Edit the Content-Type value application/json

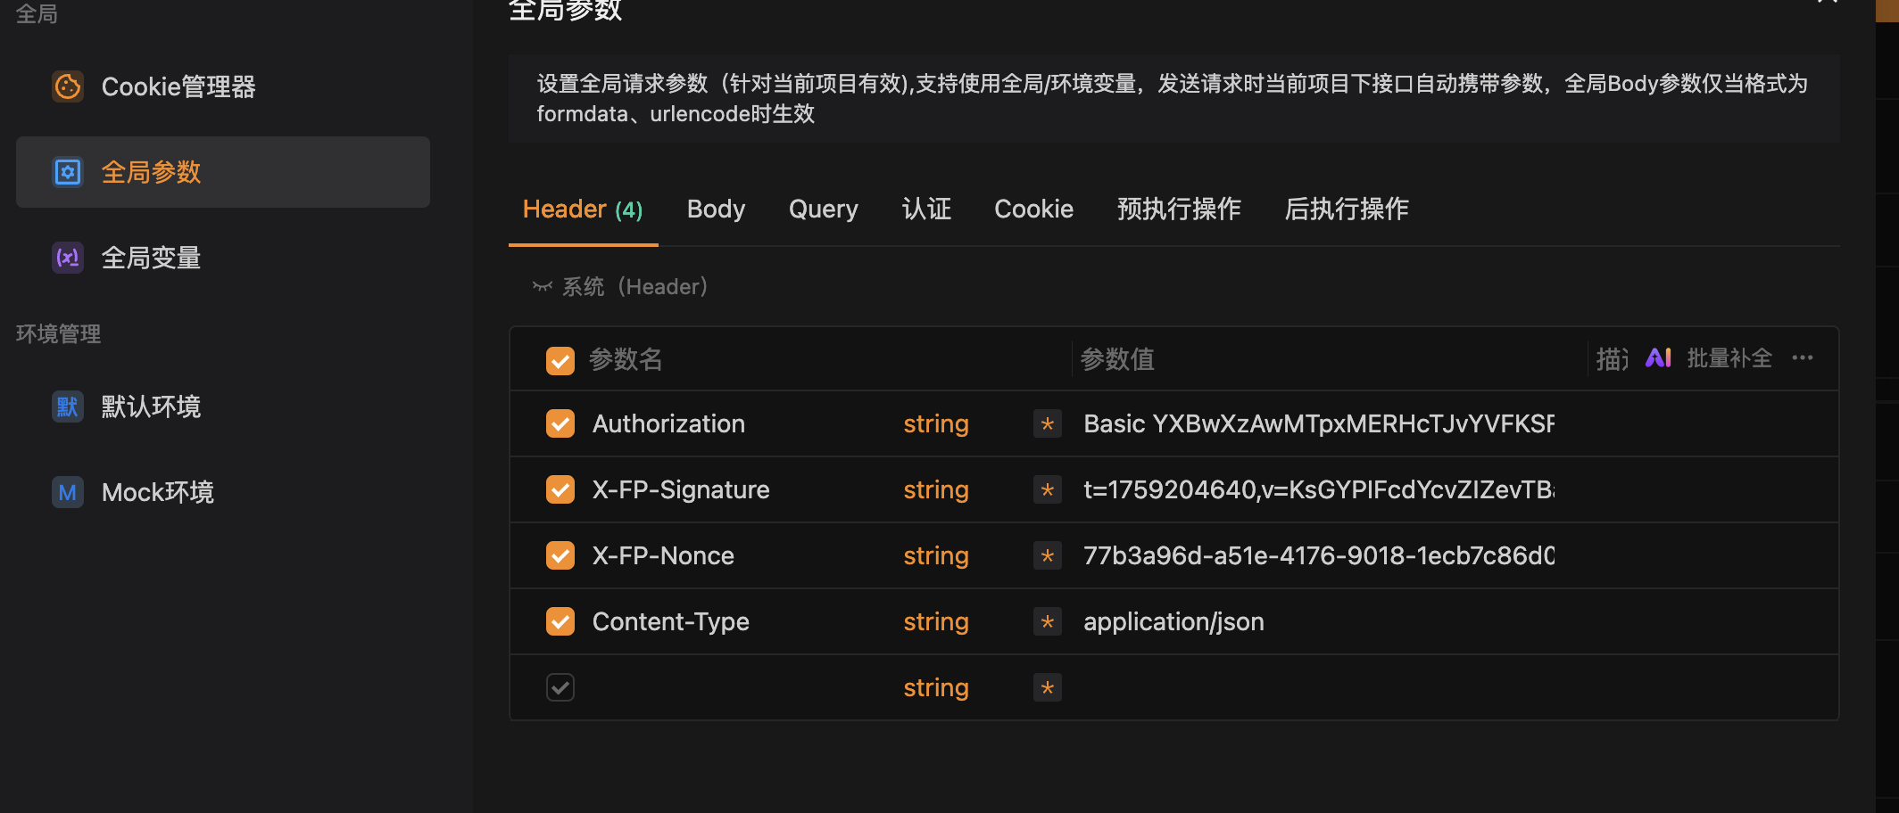[x=1173, y=621]
